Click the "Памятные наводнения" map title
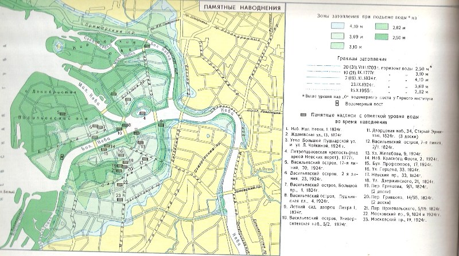 [x=243, y=8]
